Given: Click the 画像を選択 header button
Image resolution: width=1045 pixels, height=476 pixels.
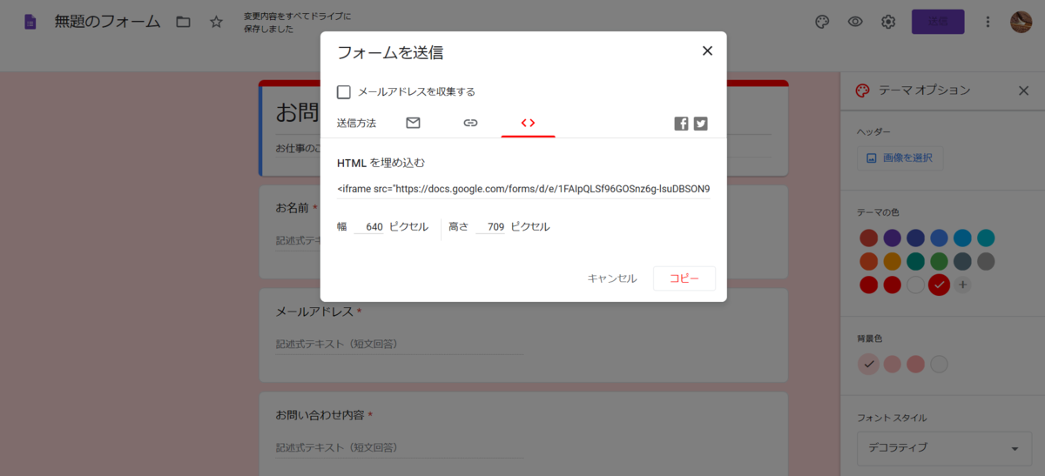Looking at the screenshot, I should point(900,158).
